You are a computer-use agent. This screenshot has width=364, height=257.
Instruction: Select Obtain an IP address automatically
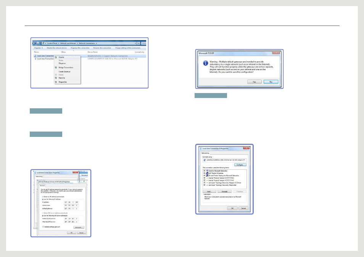pos(42,197)
